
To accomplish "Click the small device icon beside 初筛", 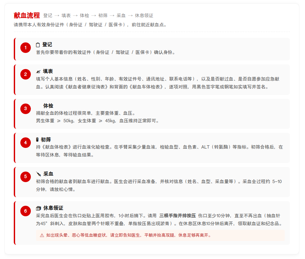I will (37, 140).
